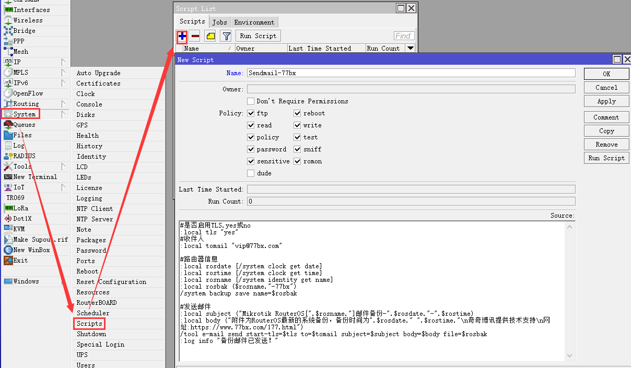This screenshot has height=368, width=631.
Task: Enable Don't Require Permissions checkbox
Action: (x=251, y=101)
